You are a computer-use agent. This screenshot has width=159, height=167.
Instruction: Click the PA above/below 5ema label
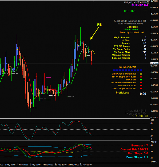[x=124, y=83]
